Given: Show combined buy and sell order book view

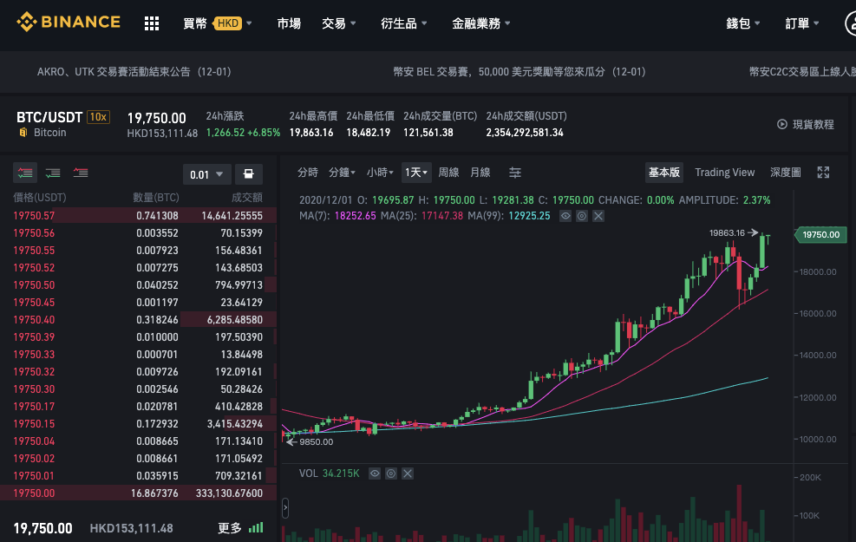Looking at the screenshot, I should click(25, 173).
